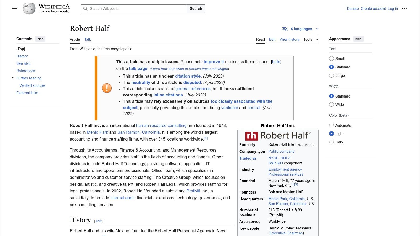Jump to Verified sources in contents
420x236 pixels.
tap(32, 85)
